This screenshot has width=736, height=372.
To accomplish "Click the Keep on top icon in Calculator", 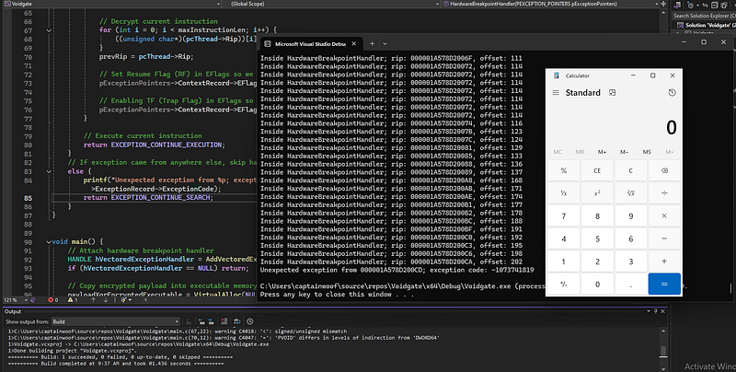I will 611,93.
